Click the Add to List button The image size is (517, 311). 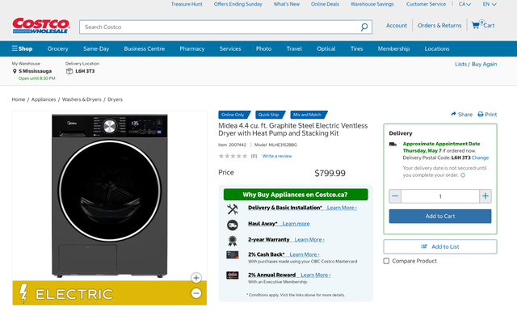(x=440, y=246)
